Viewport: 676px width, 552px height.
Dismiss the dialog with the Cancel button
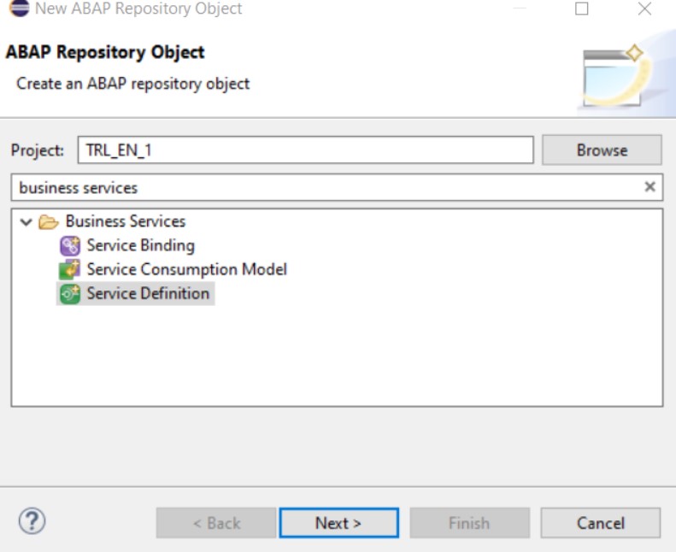(600, 523)
